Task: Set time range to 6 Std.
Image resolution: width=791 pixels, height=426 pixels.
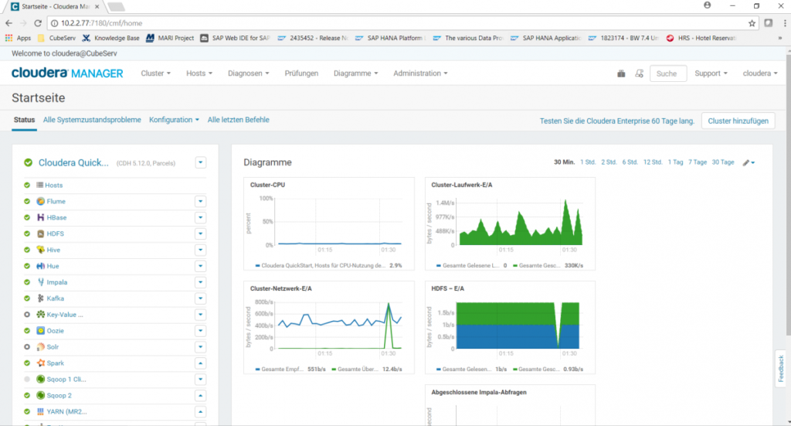Action: (630, 162)
